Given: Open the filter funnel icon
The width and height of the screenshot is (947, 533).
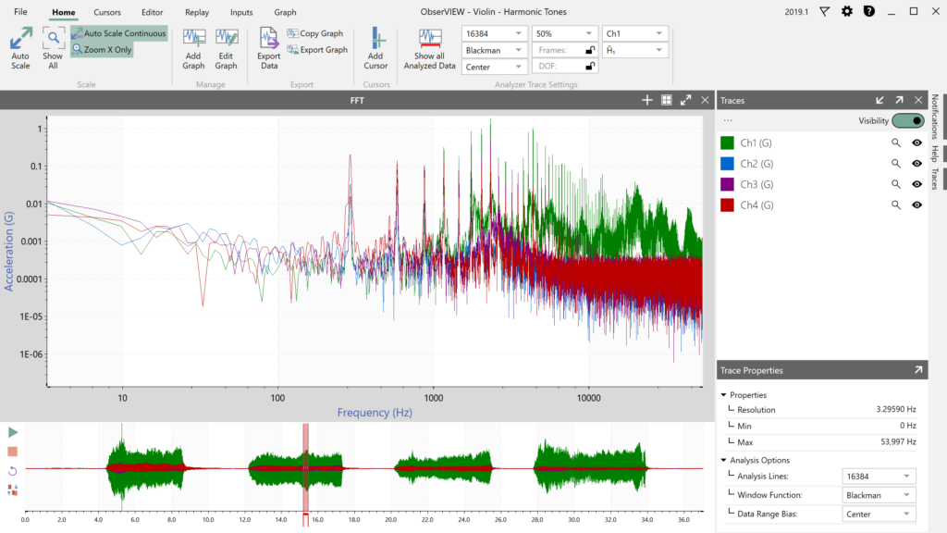Looking at the screenshot, I should (x=824, y=11).
